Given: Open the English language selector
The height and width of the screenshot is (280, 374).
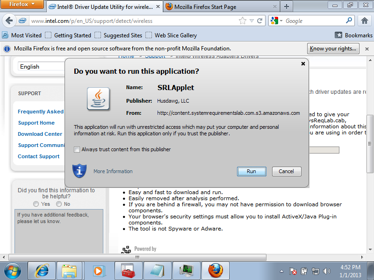Looking at the screenshot, I should click(x=41, y=66).
